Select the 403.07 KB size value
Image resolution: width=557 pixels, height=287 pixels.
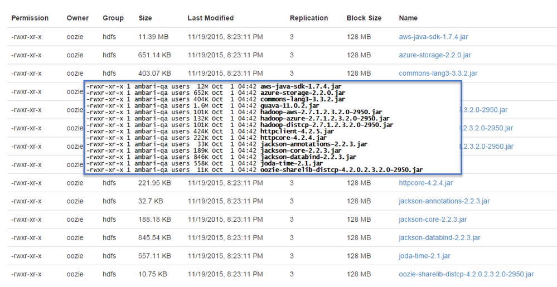[x=154, y=74]
